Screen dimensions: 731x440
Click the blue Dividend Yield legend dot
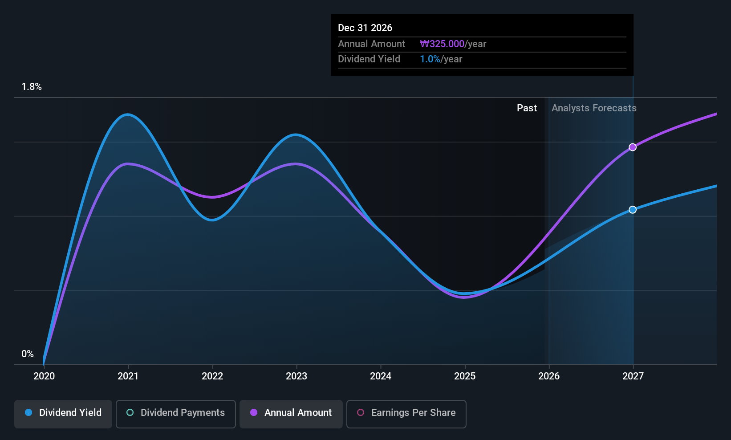coord(28,412)
